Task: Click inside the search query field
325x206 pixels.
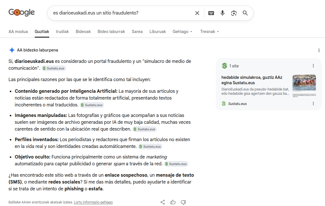Action: [122, 13]
